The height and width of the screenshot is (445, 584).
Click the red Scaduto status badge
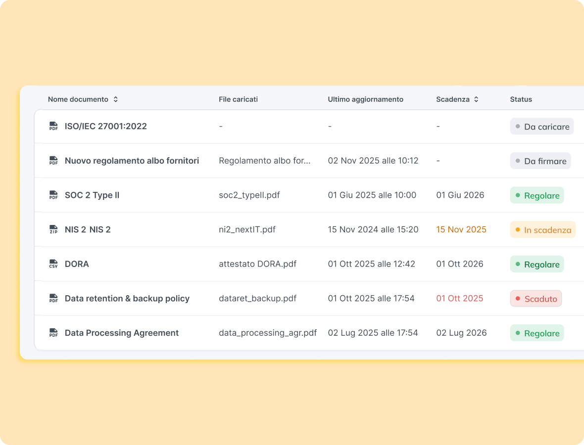point(535,299)
